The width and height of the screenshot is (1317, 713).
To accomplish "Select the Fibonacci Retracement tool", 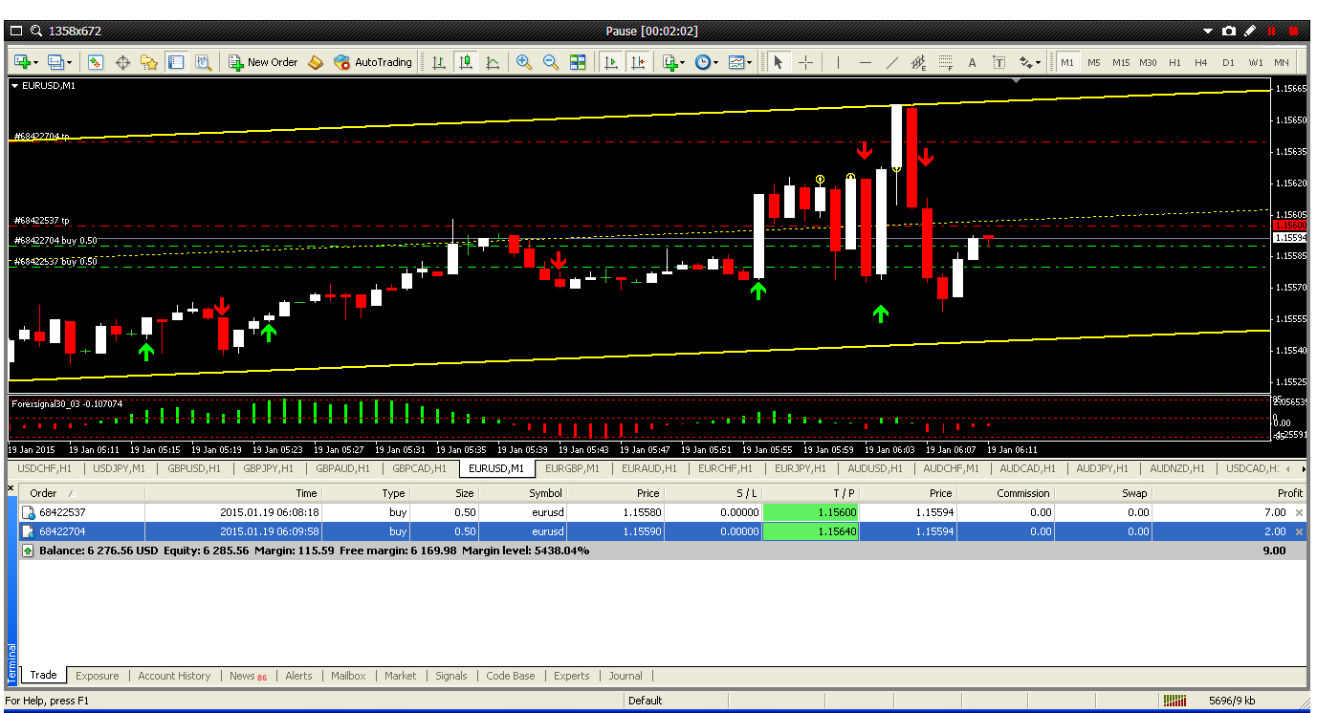I will click(x=945, y=62).
